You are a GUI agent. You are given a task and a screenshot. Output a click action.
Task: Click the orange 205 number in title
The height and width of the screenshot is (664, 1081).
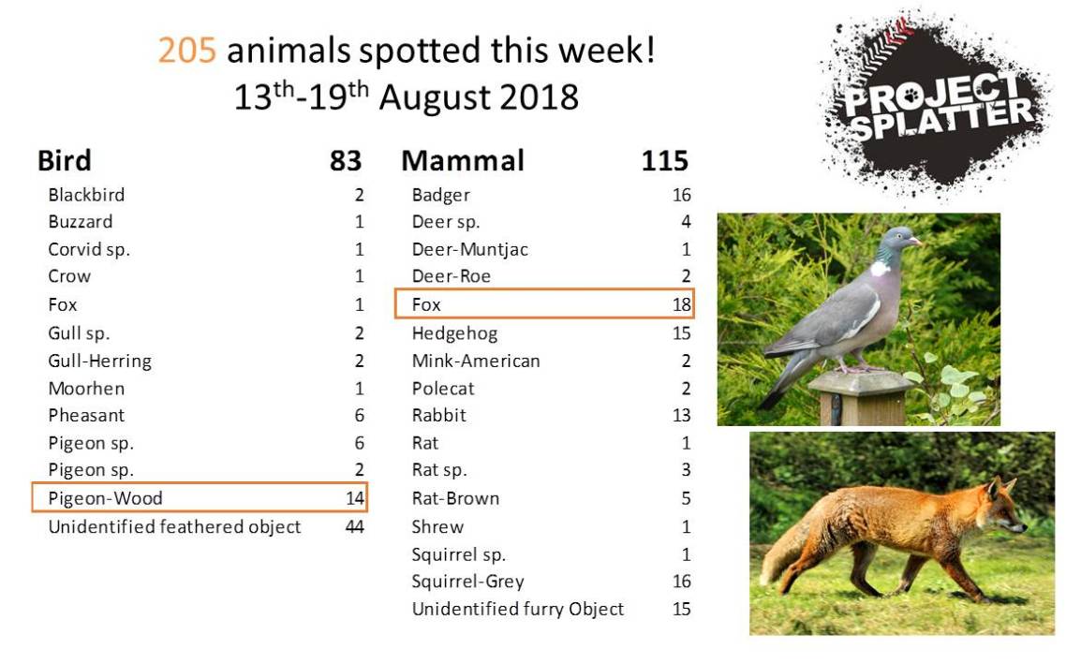pyautogui.click(x=187, y=51)
